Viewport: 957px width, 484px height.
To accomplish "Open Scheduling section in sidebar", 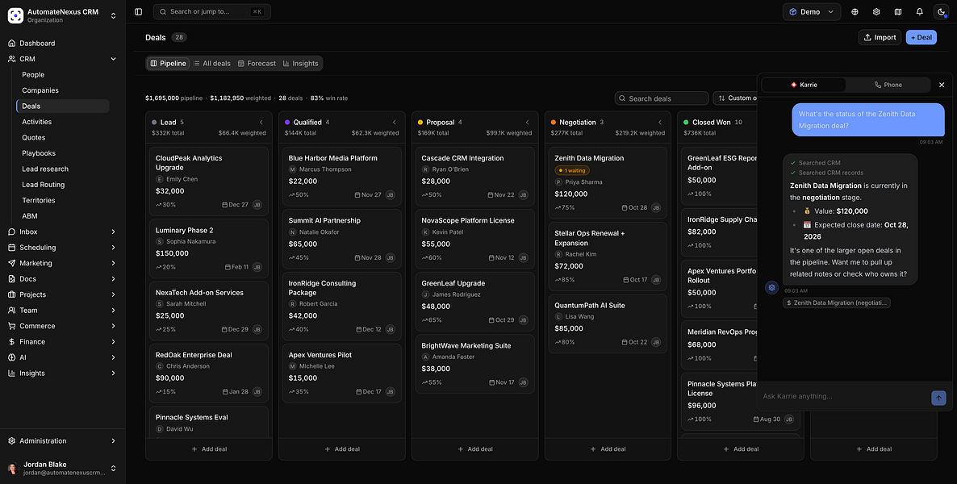I will click(62, 247).
